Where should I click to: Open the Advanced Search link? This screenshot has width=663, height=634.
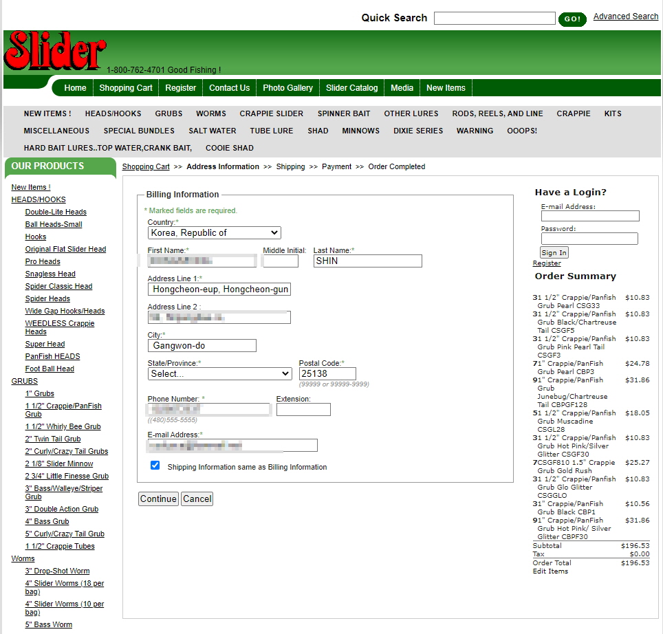pos(625,17)
